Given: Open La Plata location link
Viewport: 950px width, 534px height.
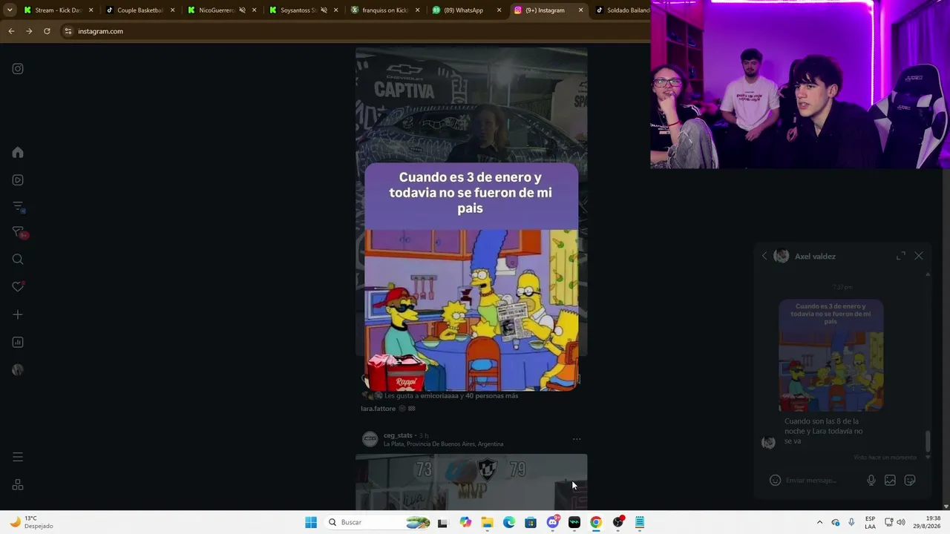Looking at the screenshot, I should tap(444, 444).
